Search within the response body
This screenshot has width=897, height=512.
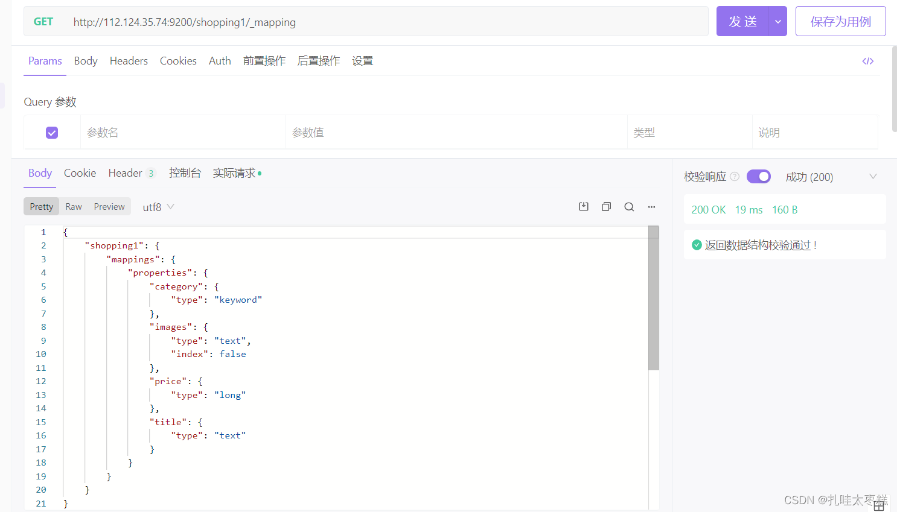coord(629,207)
